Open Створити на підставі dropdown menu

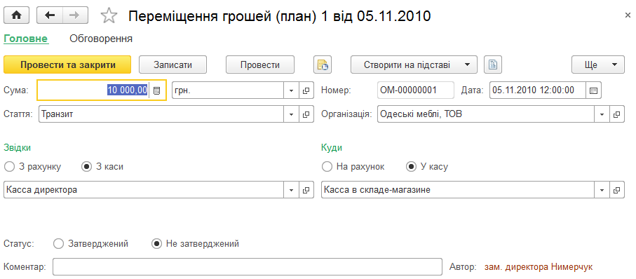(467, 65)
